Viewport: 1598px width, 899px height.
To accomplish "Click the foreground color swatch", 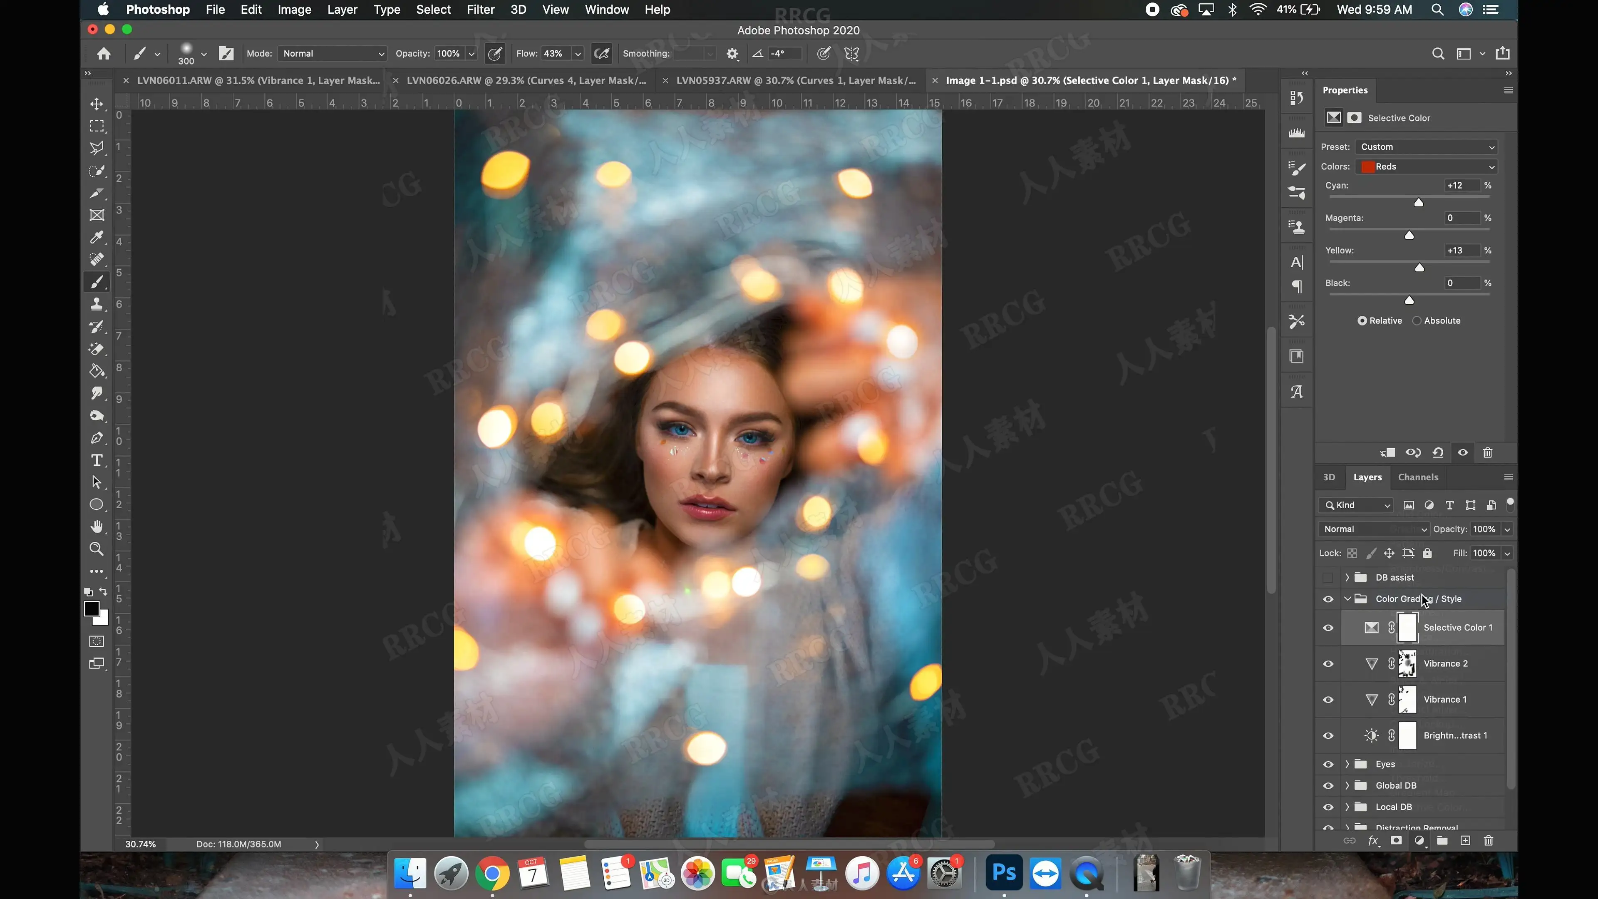I will [x=92, y=608].
